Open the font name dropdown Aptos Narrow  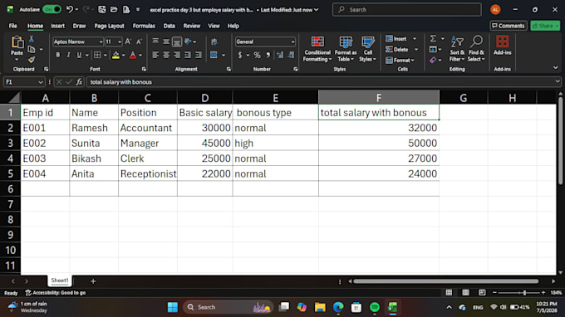[x=101, y=42]
